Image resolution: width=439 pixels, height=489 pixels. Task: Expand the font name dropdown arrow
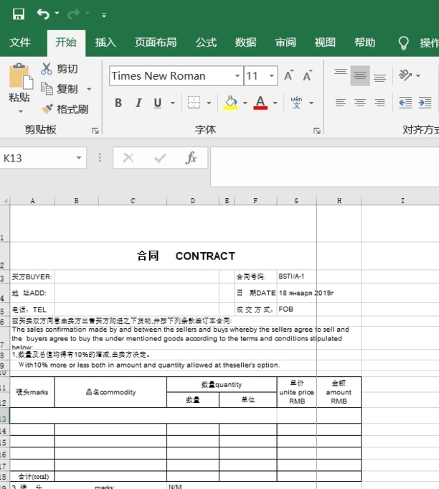tap(237, 76)
